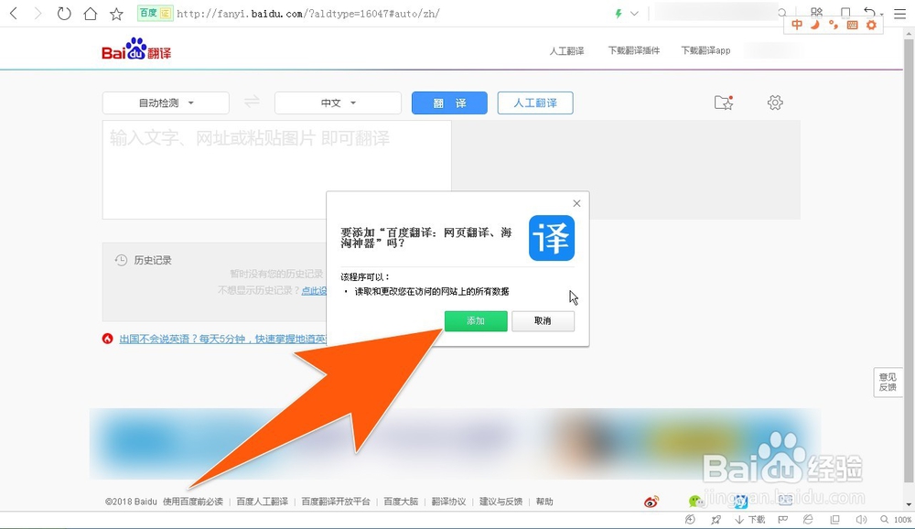
Task: Click the Baidu Translate logo
Action: pyautogui.click(x=136, y=49)
